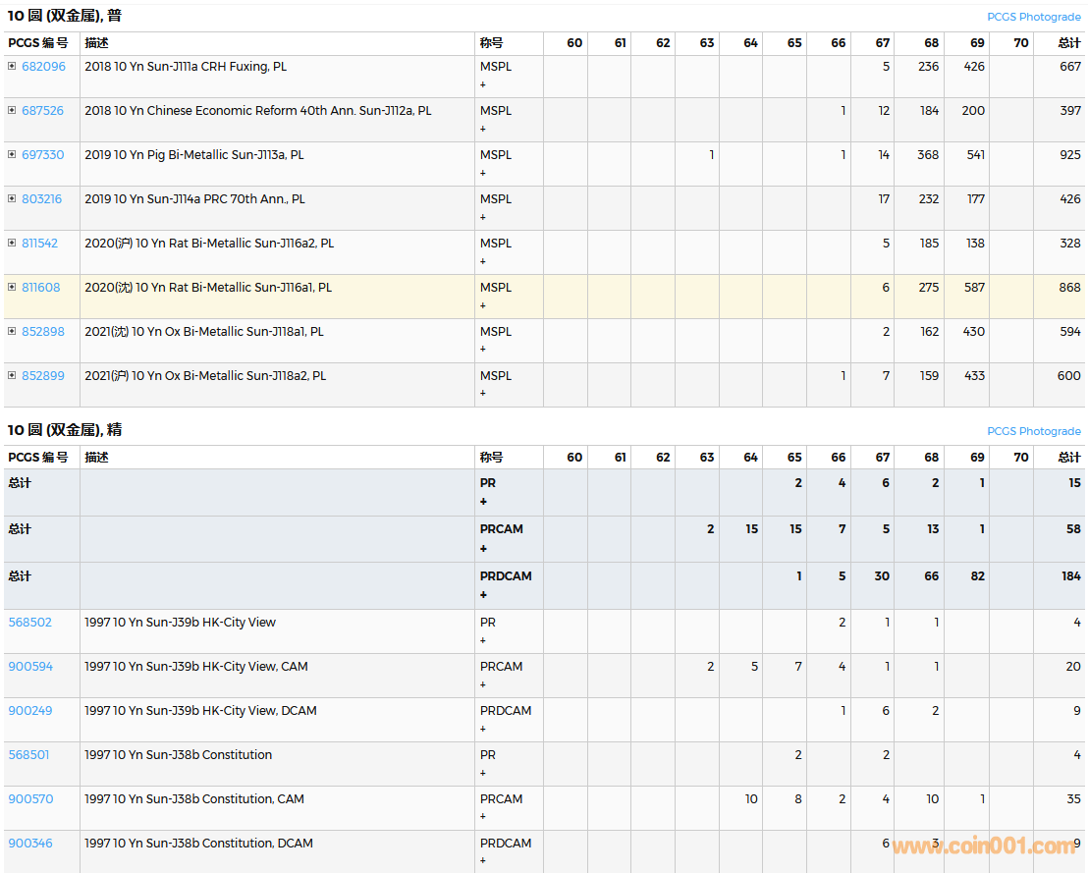Image resolution: width=1088 pixels, height=873 pixels.
Task: Click plus icon under MSPL in highlighted 811608 row
Action: pos(483,306)
